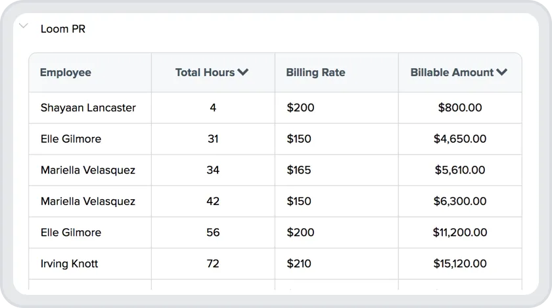Click the $15,120.00 billable amount cell
The height and width of the screenshot is (308, 552).
coord(460,264)
